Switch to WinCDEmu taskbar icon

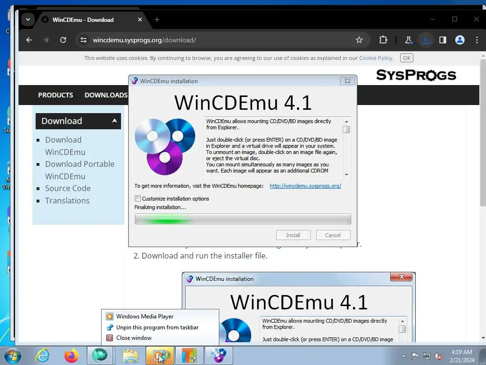coord(219,355)
